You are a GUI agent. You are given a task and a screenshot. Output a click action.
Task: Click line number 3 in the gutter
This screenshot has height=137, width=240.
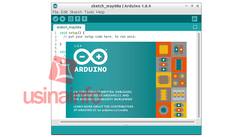point(56,40)
